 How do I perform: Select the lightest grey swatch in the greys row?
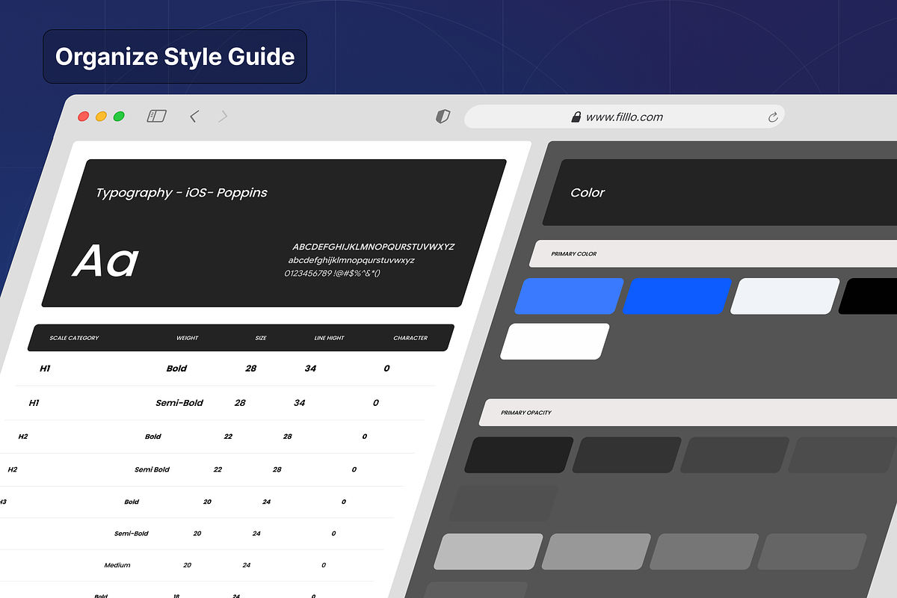pos(488,552)
